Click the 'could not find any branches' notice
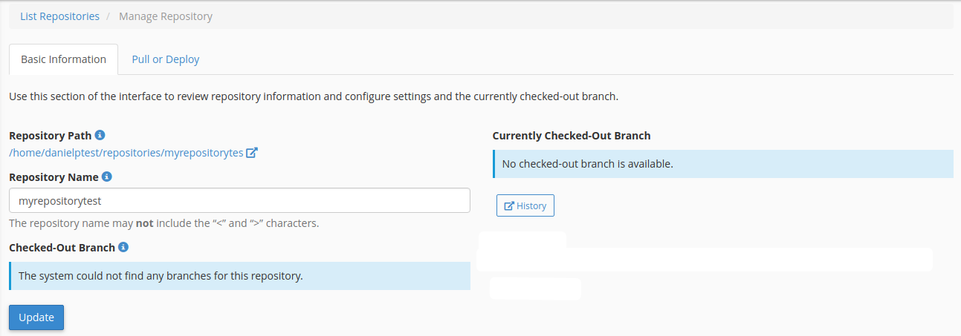The image size is (961, 336). (x=239, y=276)
